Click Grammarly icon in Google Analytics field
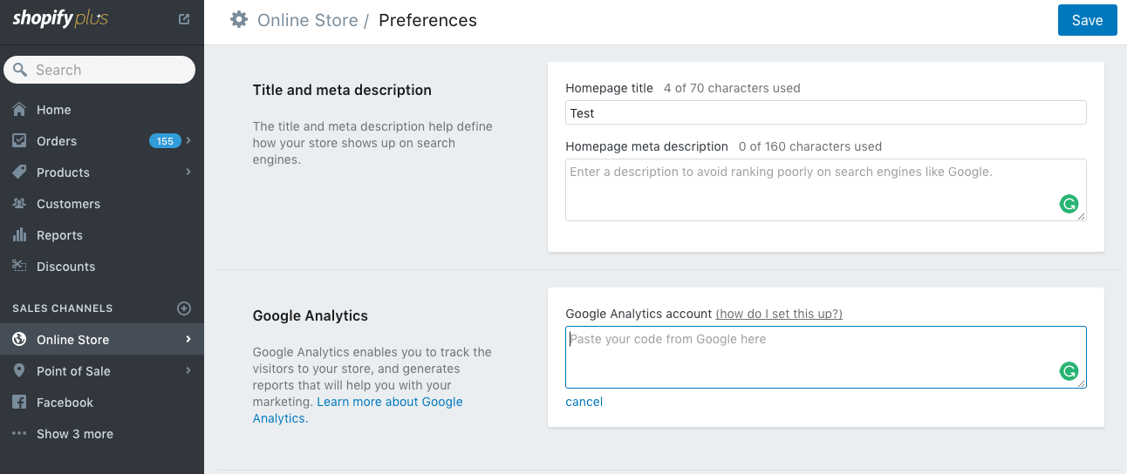This screenshot has height=474, width=1127. pos(1069,371)
